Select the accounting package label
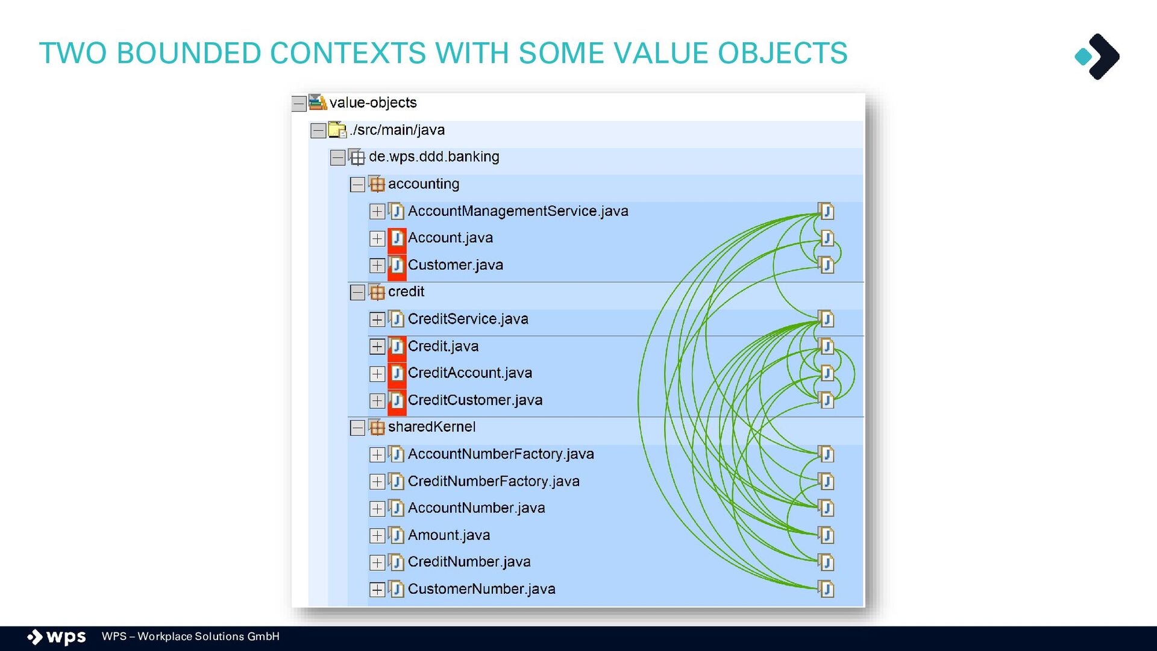The width and height of the screenshot is (1157, 651). click(424, 184)
